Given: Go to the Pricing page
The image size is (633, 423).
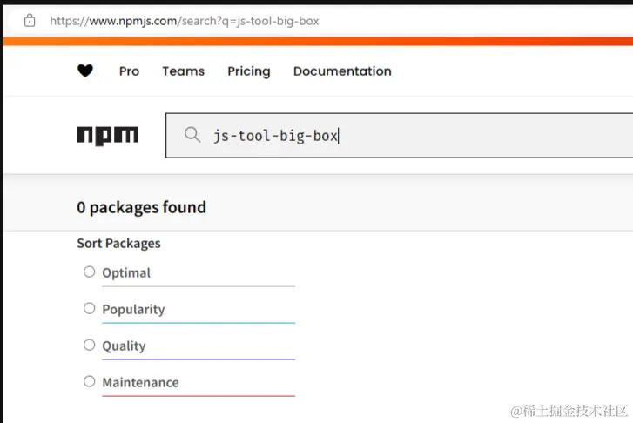Looking at the screenshot, I should (249, 71).
